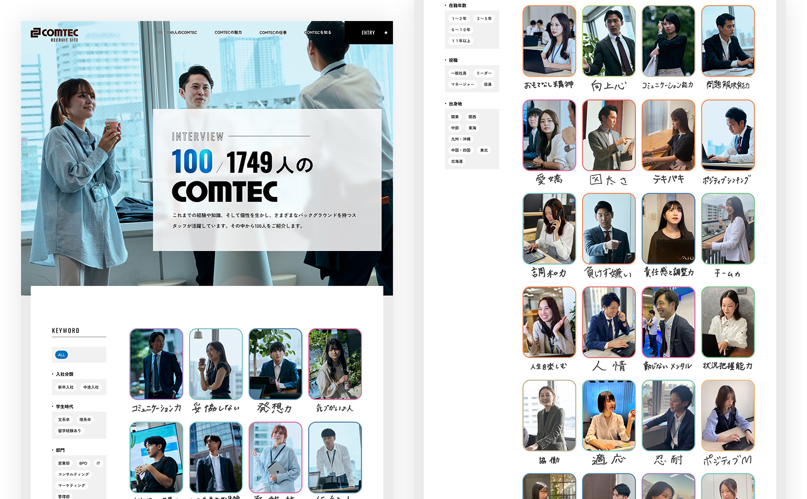This screenshot has height=499, width=807.
Task: Open the 向上心 interview card
Action: [609, 41]
